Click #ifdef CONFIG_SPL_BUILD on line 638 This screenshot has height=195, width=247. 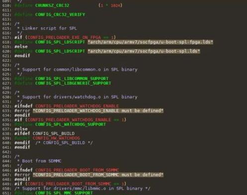coord(44,133)
